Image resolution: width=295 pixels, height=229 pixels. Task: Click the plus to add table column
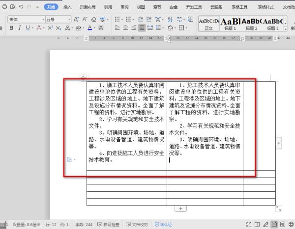pos(279,143)
